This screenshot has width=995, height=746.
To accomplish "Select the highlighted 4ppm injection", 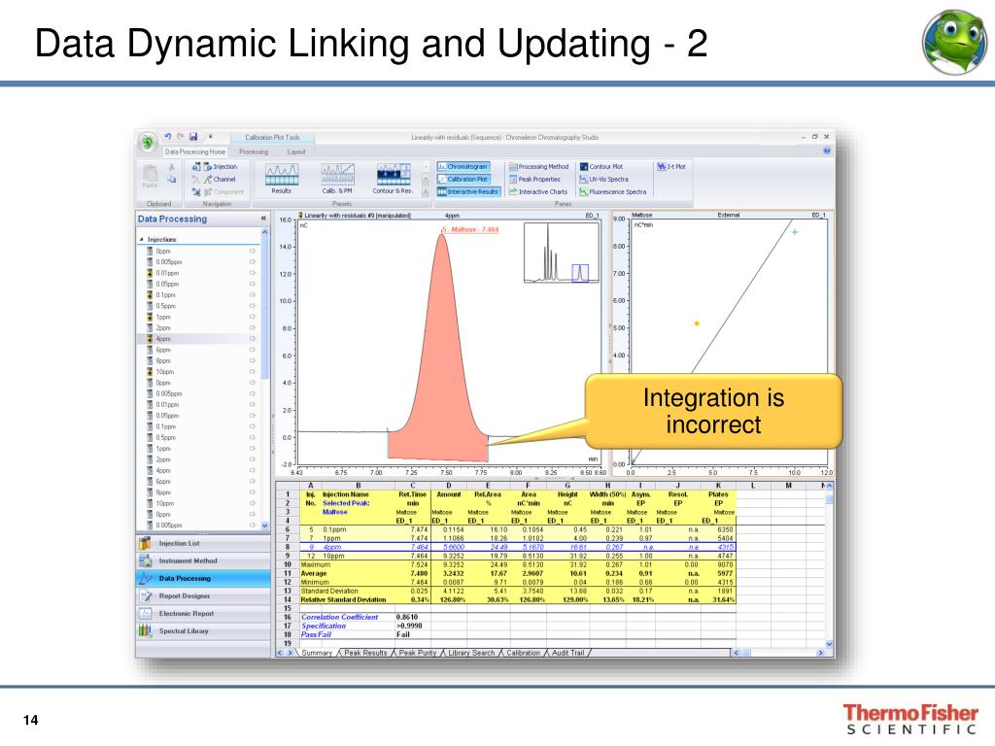I will click(200, 339).
